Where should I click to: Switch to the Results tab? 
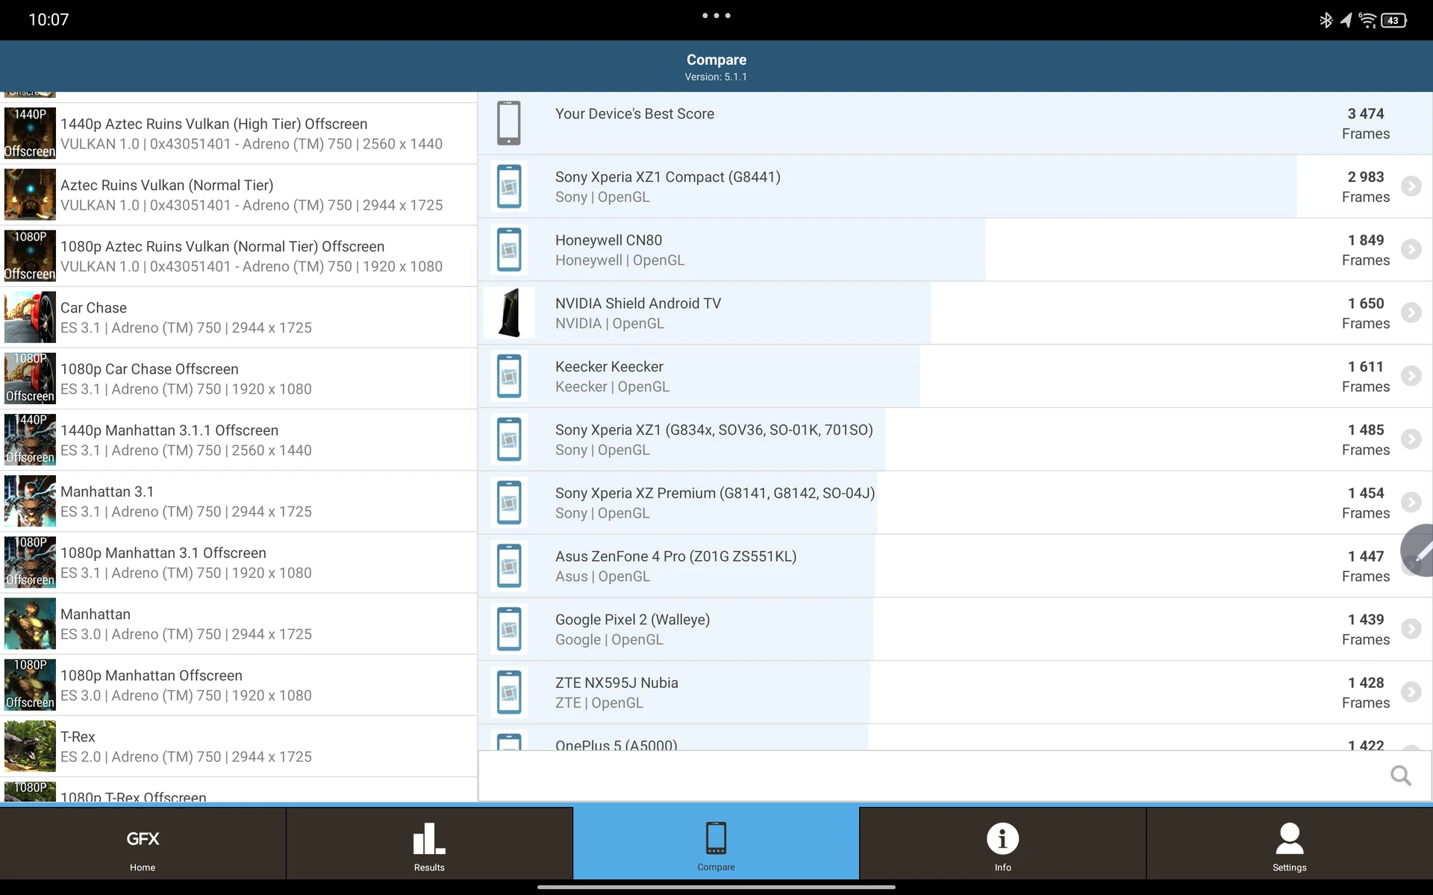429,844
